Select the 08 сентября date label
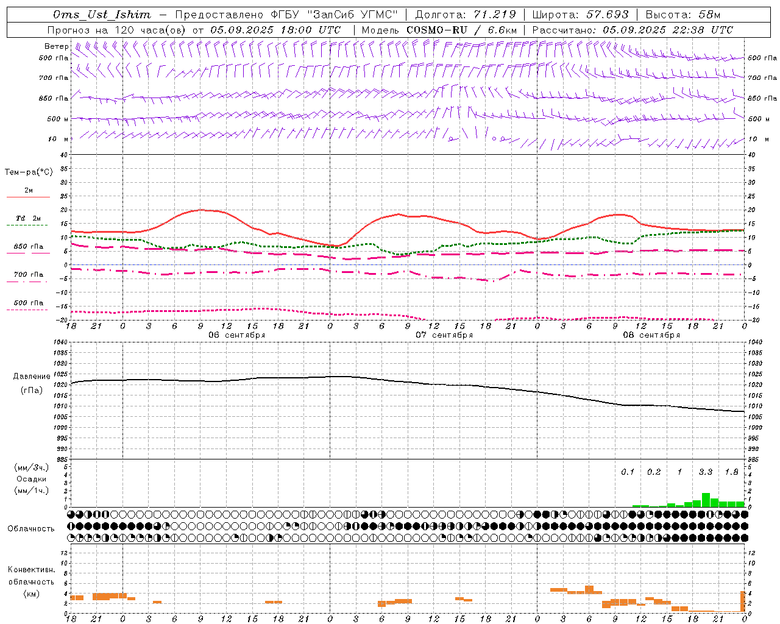 click(x=651, y=335)
